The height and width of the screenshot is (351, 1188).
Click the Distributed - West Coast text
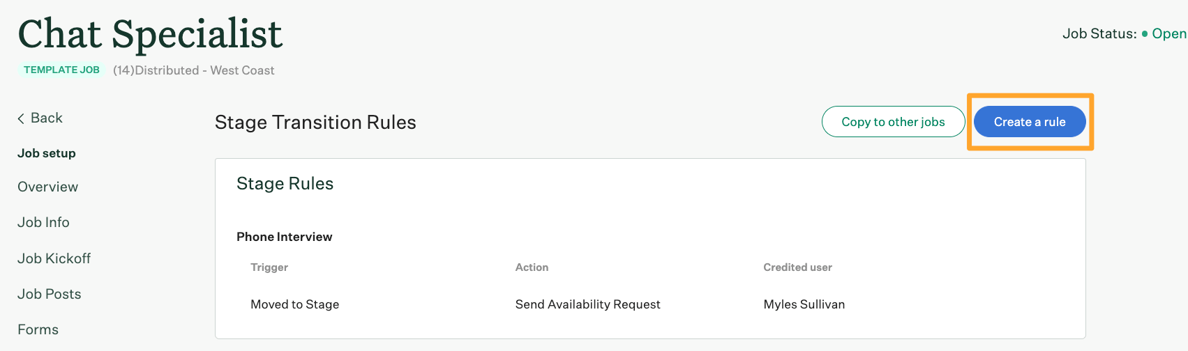[x=204, y=70]
